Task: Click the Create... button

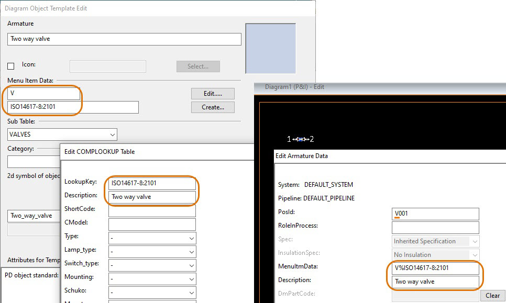Action: pyautogui.click(x=213, y=107)
